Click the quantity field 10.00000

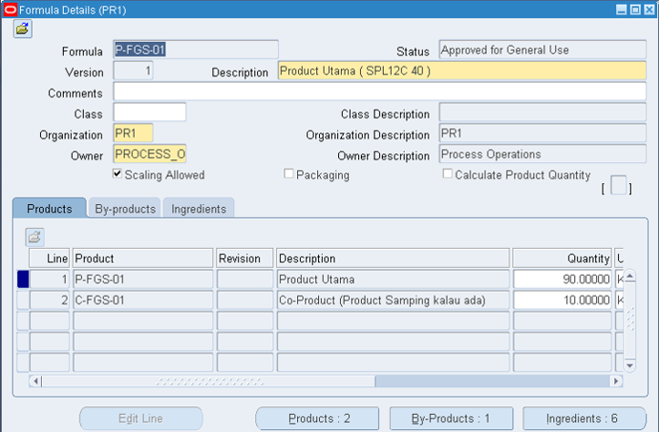[563, 300]
